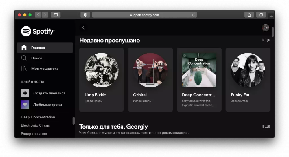Open the Главная home page

click(45, 48)
